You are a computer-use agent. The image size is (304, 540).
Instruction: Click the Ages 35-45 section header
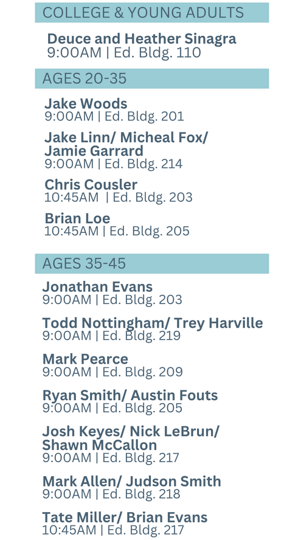click(152, 264)
